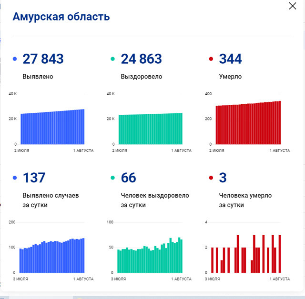Click the red cumulative deaths bar chart
The image size is (305, 299).
(x=248, y=122)
